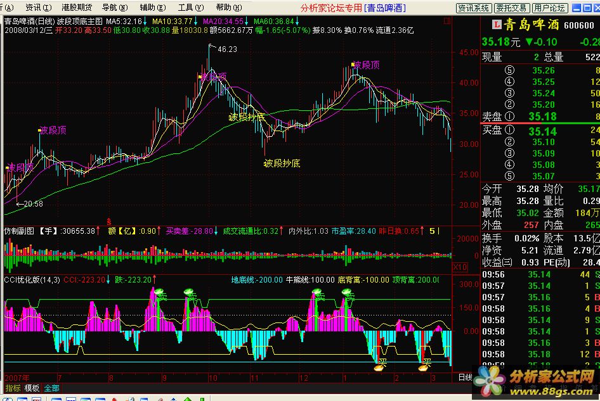This screenshot has height=401, width=600.
Task: Click the small red square chart-corner icon
Action: [x=447, y=21]
